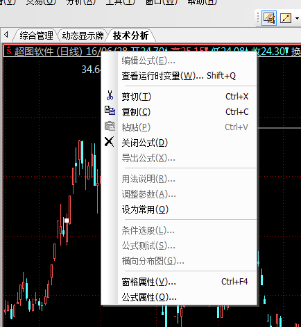Open 调整参数(A)... from the menu
301x327 pixels.
(x=179, y=194)
